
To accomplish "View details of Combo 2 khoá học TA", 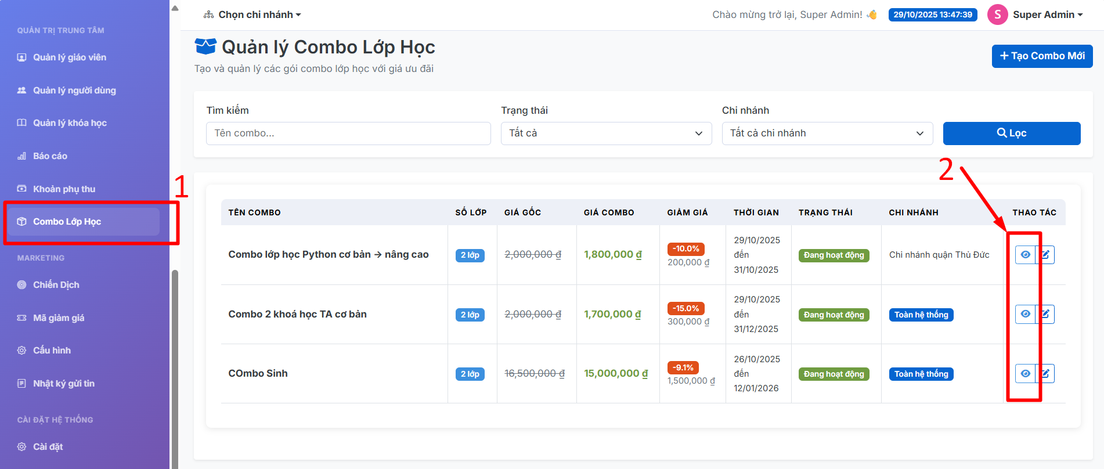I will pyautogui.click(x=1025, y=314).
